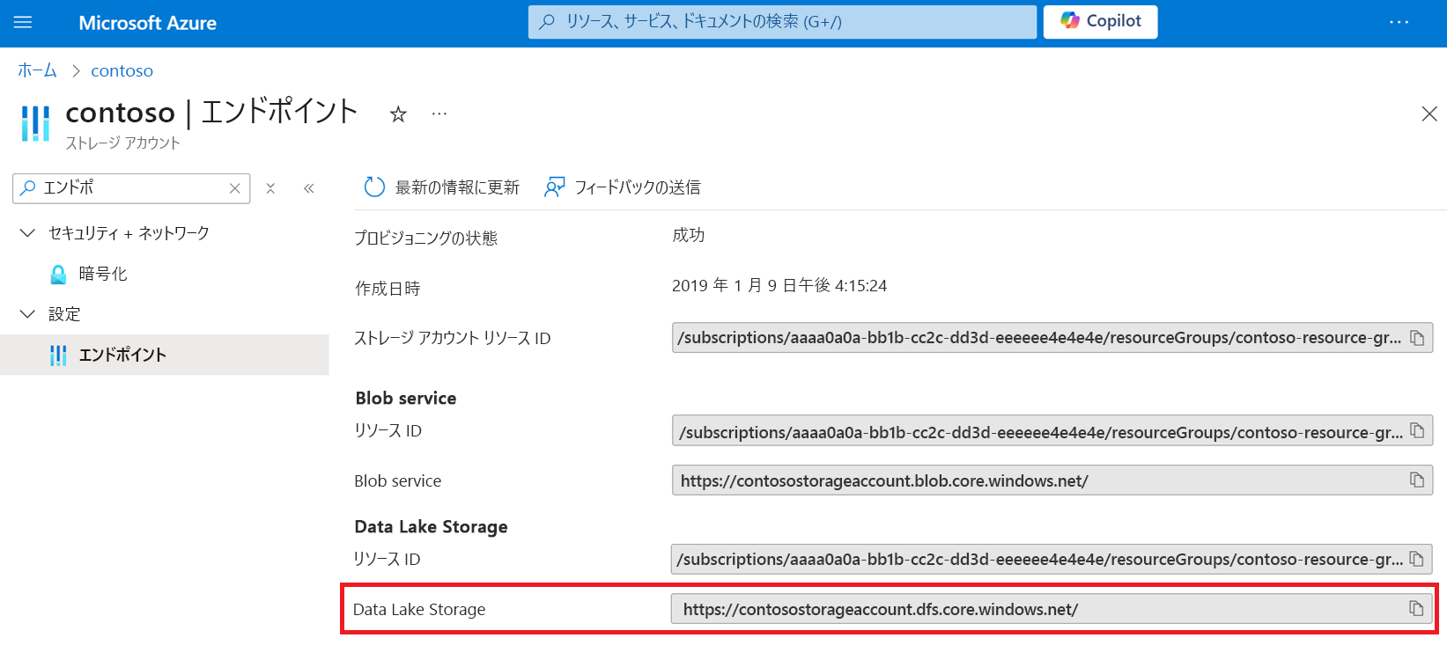Collapse the 設定 menu section
This screenshot has height=660, width=1447.
[28, 314]
